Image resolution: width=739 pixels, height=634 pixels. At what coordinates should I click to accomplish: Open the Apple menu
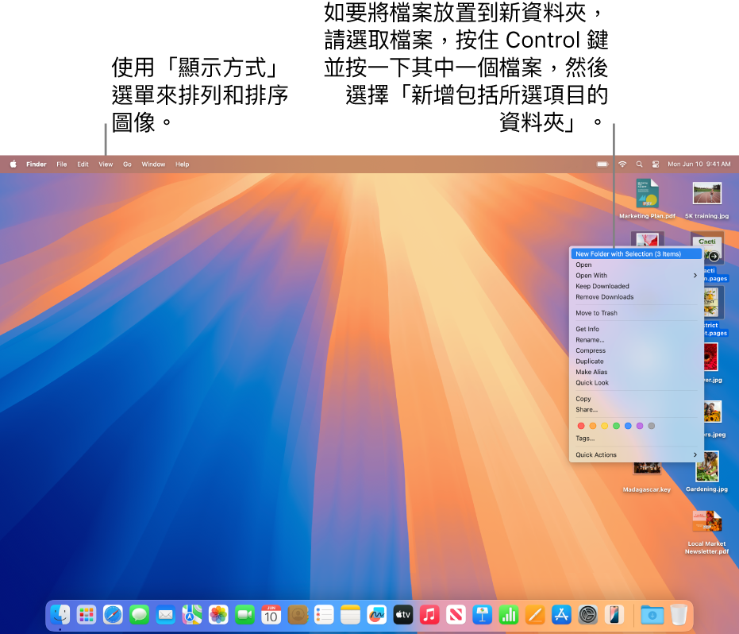pos(13,164)
